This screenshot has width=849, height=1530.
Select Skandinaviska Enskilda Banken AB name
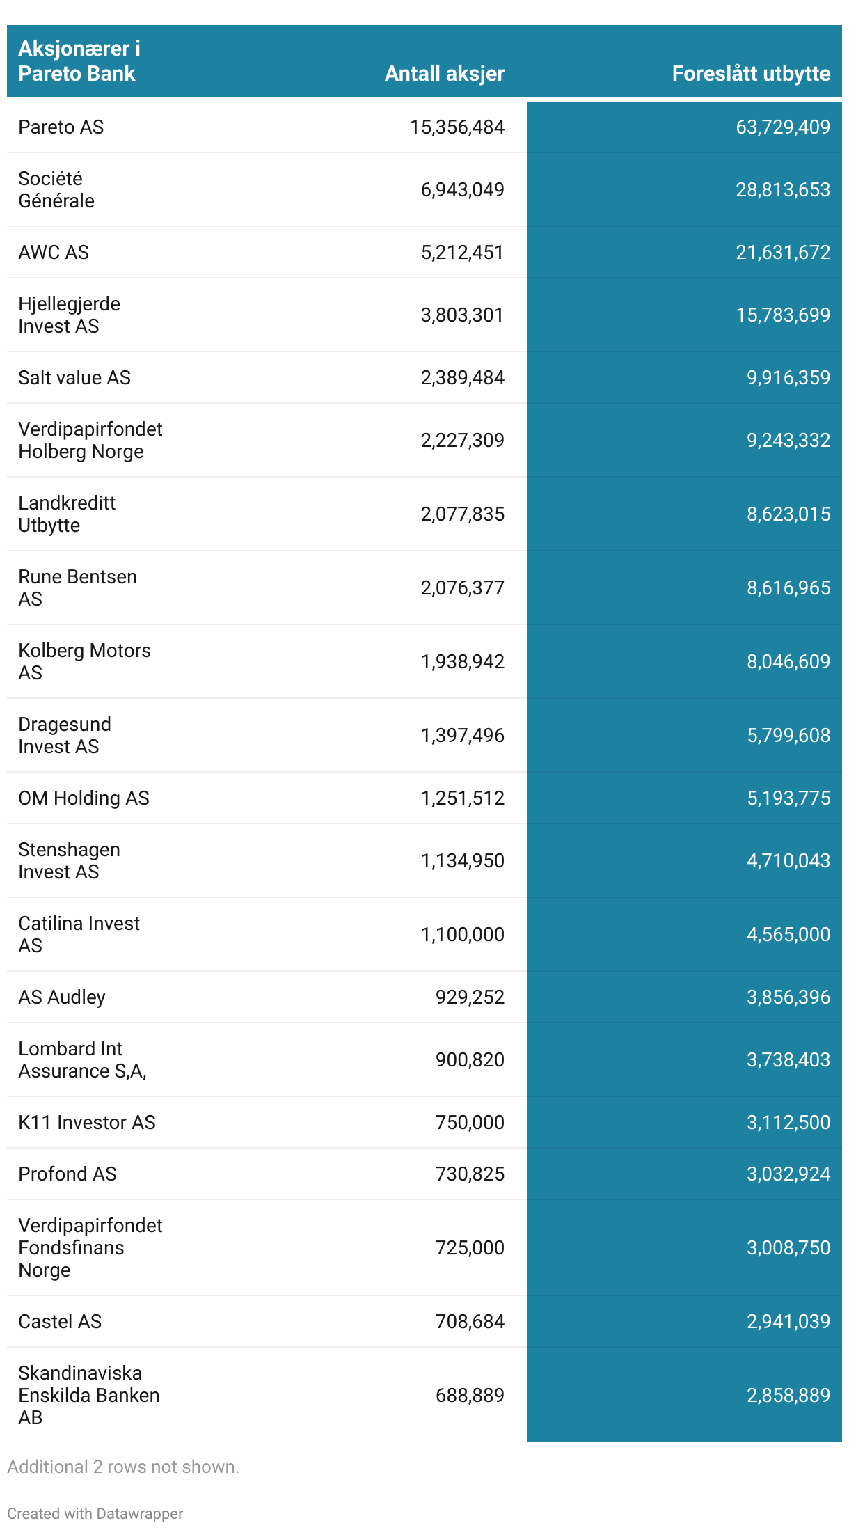click(x=88, y=1395)
